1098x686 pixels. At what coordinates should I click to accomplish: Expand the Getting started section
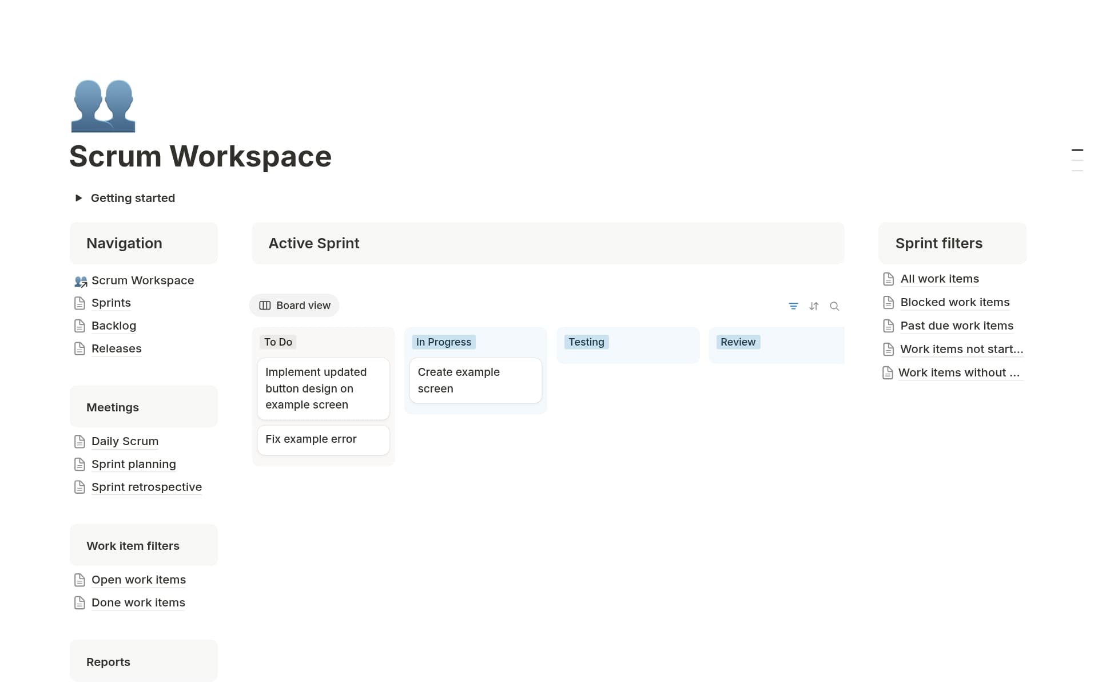point(78,197)
